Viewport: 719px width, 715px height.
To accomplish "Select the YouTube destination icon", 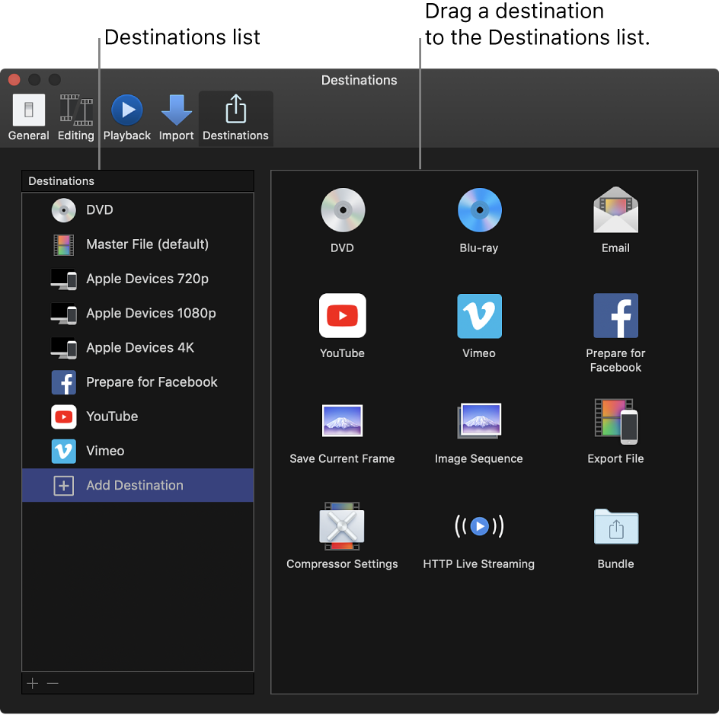I will point(342,315).
